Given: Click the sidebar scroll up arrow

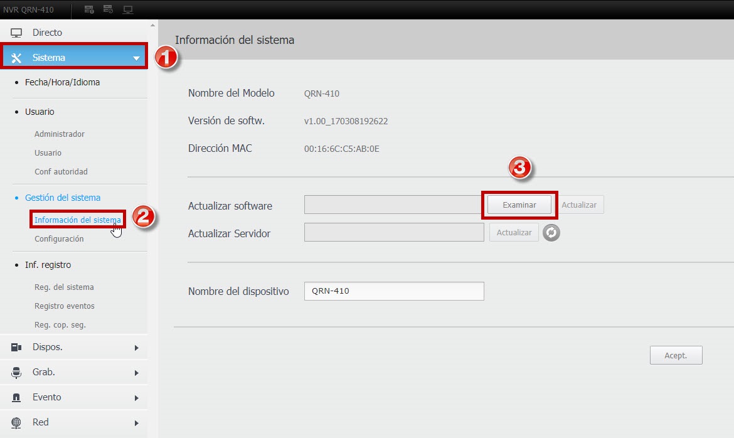Looking at the screenshot, I should pyautogui.click(x=152, y=25).
